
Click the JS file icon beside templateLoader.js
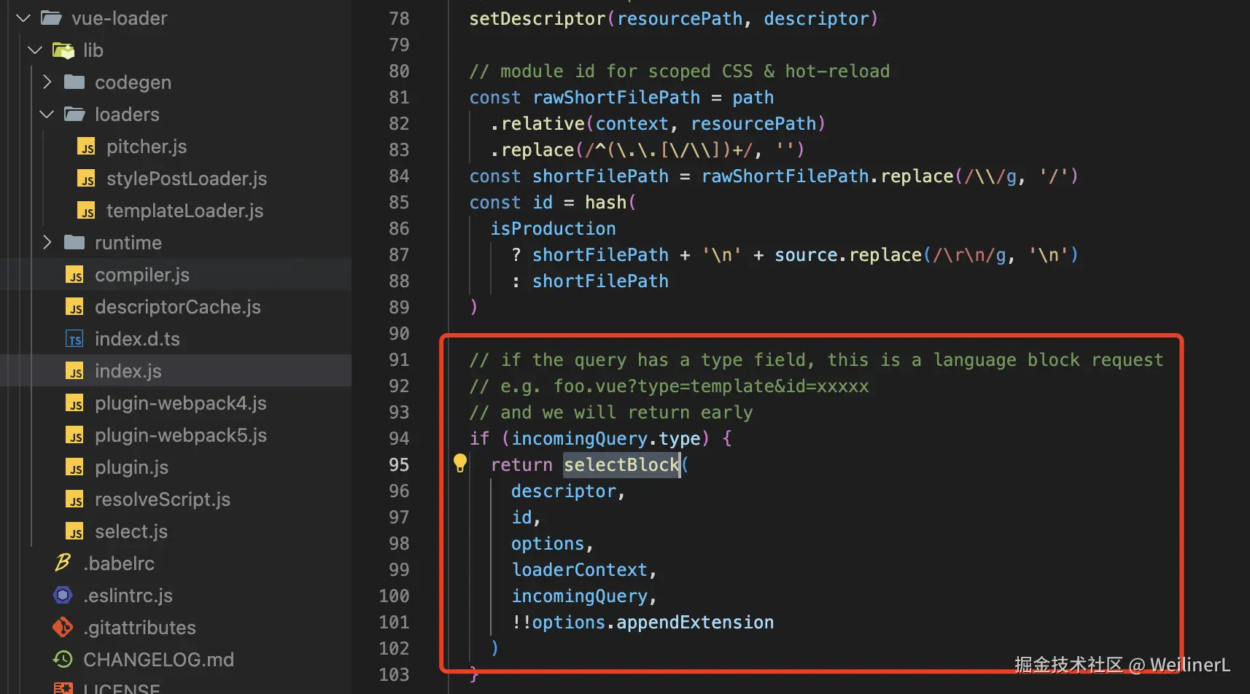[x=86, y=211]
